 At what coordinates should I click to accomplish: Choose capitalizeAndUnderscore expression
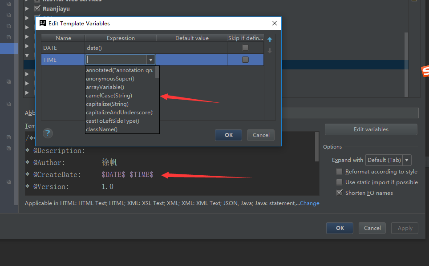[x=120, y=113]
